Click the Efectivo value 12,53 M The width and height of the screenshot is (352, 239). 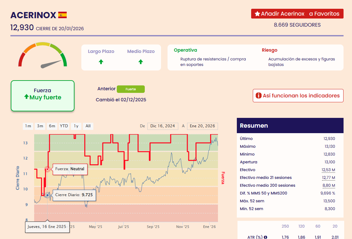328,170
